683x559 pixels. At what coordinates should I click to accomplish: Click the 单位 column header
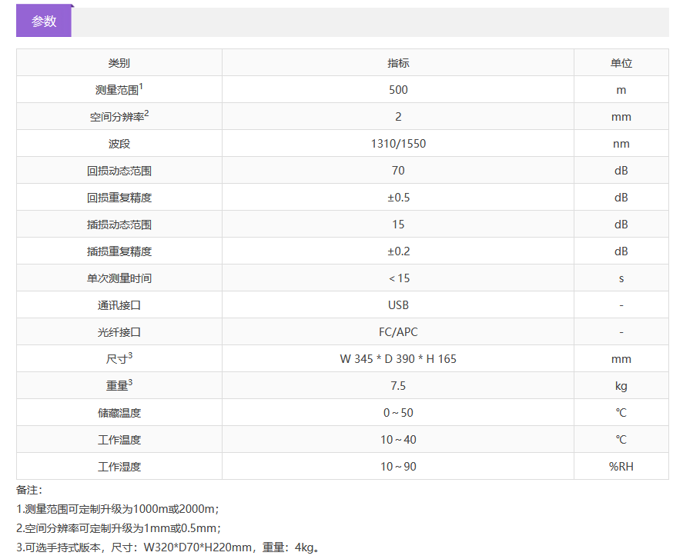click(x=621, y=63)
